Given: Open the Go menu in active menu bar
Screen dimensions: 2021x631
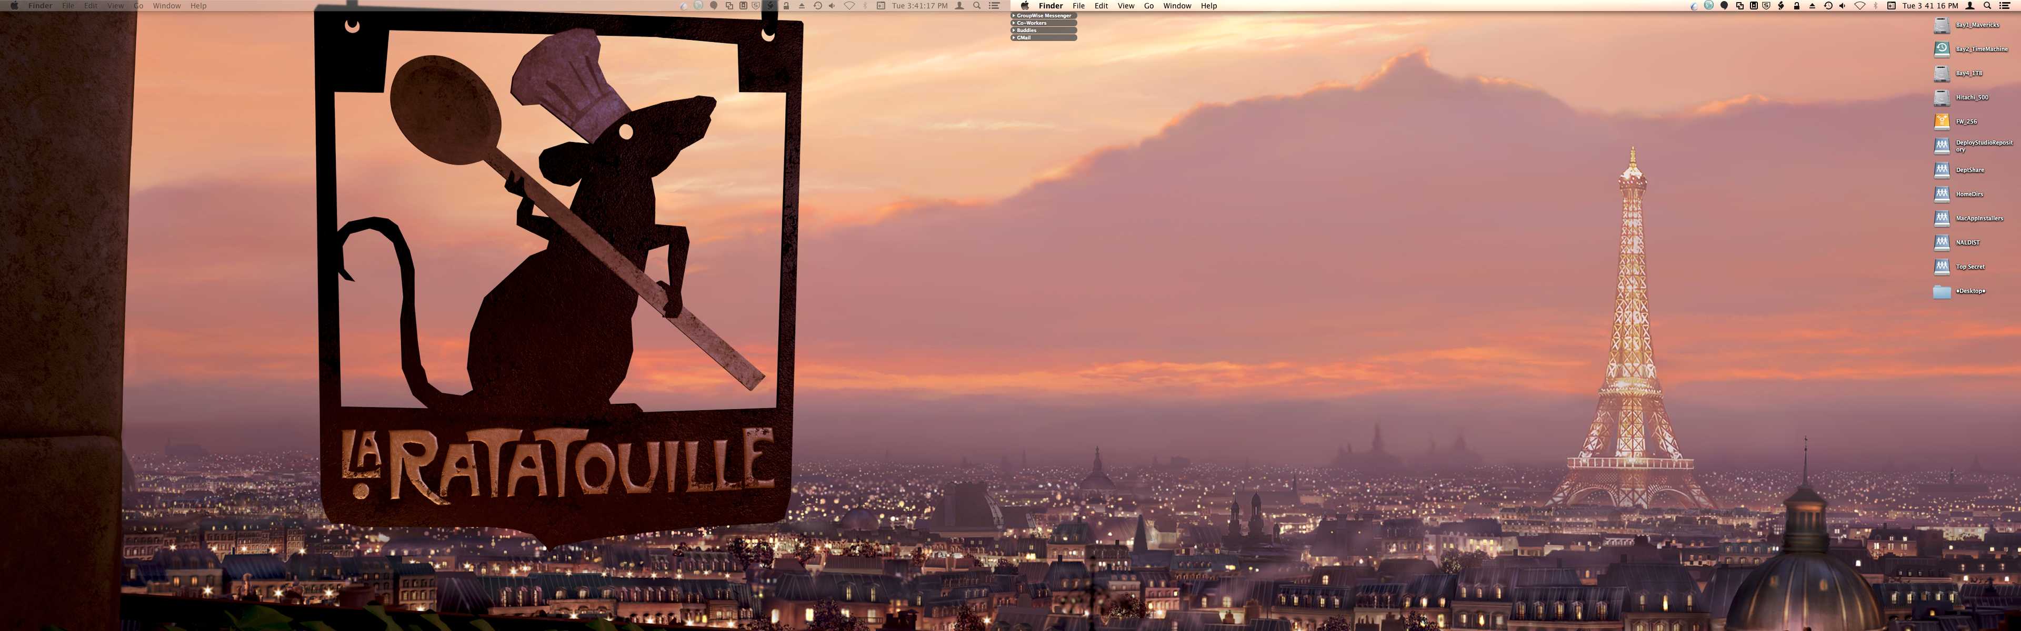Looking at the screenshot, I should [1148, 6].
